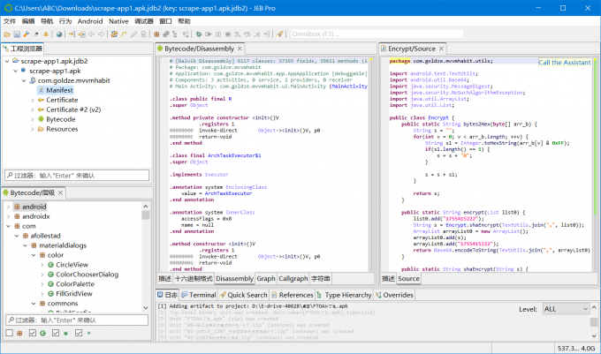The height and width of the screenshot is (354, 601).
Task: Click the CircleView class icon
Action: [x=49, y=264]
